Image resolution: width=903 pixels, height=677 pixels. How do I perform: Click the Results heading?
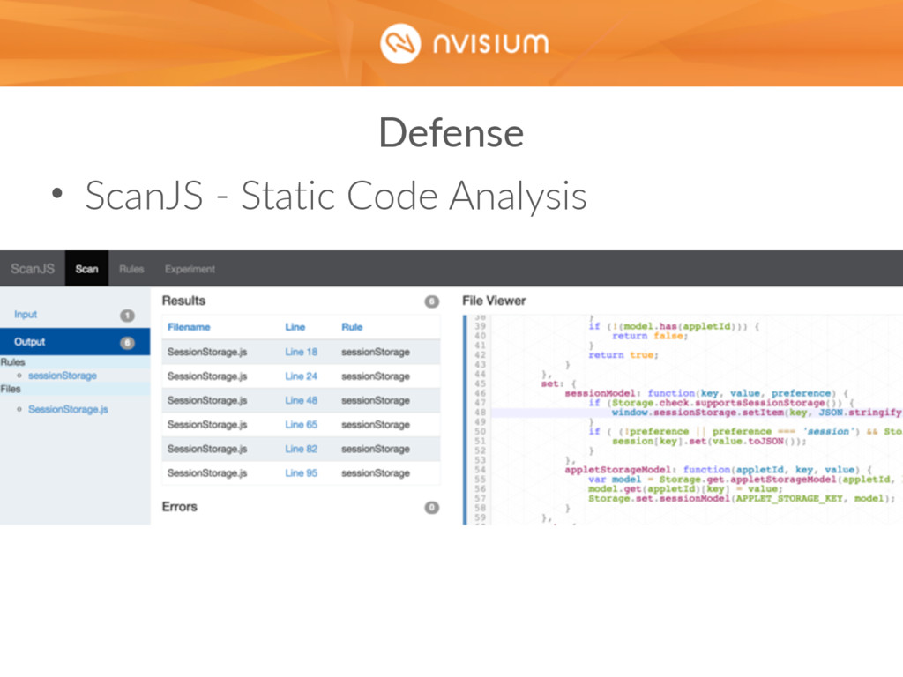coord(183,301)
